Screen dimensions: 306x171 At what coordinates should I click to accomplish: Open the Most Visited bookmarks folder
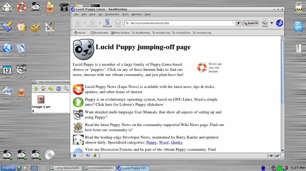point(120,33)
